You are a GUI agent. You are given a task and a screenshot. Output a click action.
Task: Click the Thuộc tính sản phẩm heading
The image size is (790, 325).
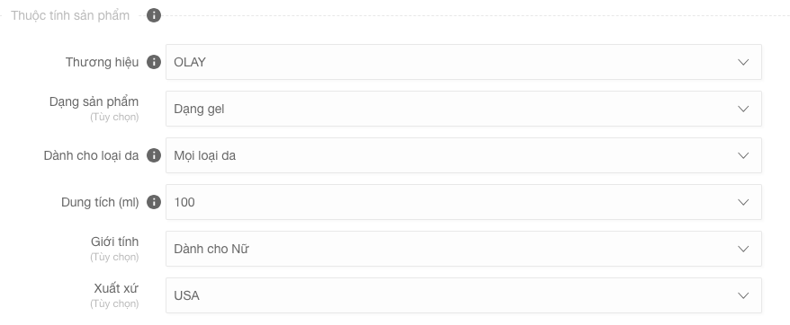[x=70, y=15]
